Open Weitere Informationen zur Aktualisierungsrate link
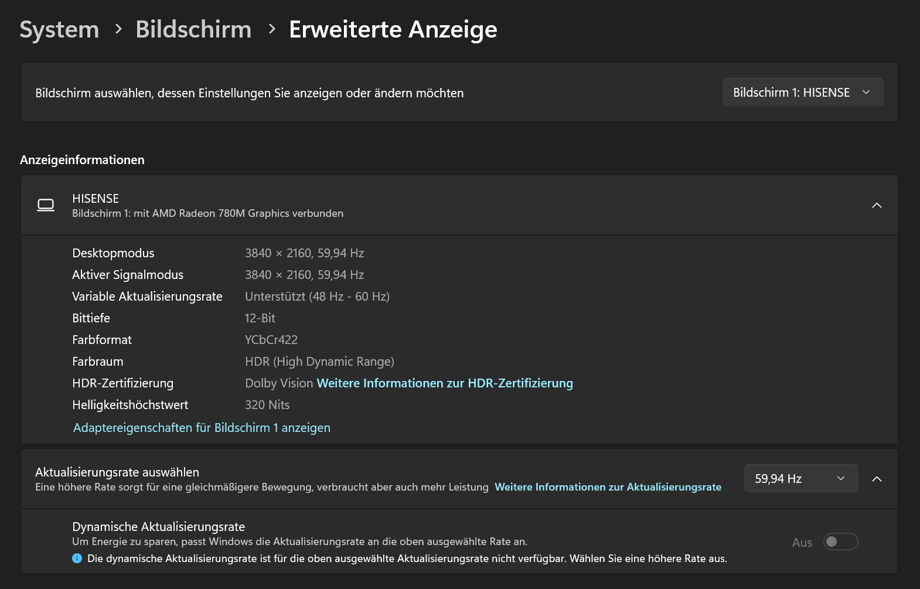Screen dimensions: 920x589 pos(608,487)
